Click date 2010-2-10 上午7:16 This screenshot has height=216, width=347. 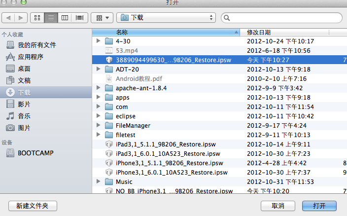pos(277,79)
